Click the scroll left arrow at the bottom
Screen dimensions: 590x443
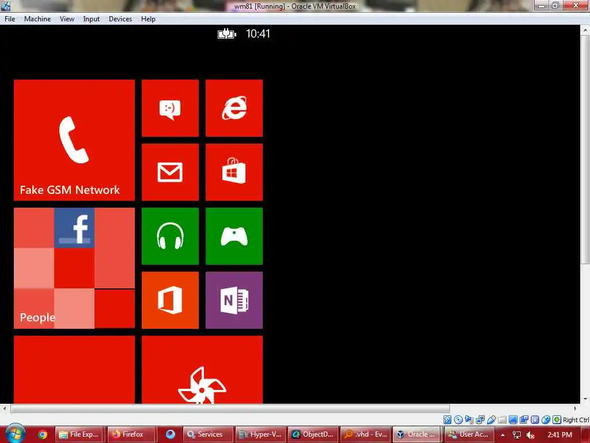[x=5, y=408]
